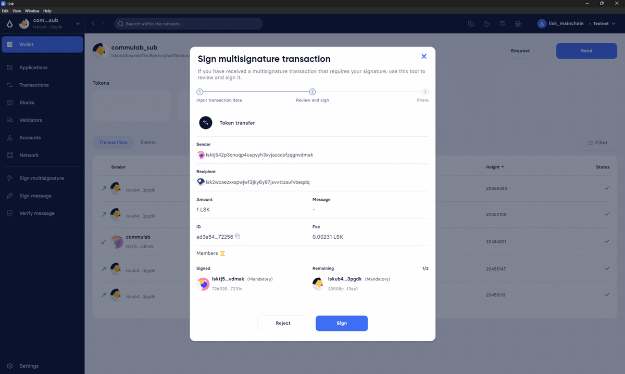
Task: Click the commulab_sub wallet avatar
Action: tap(100, 50)
